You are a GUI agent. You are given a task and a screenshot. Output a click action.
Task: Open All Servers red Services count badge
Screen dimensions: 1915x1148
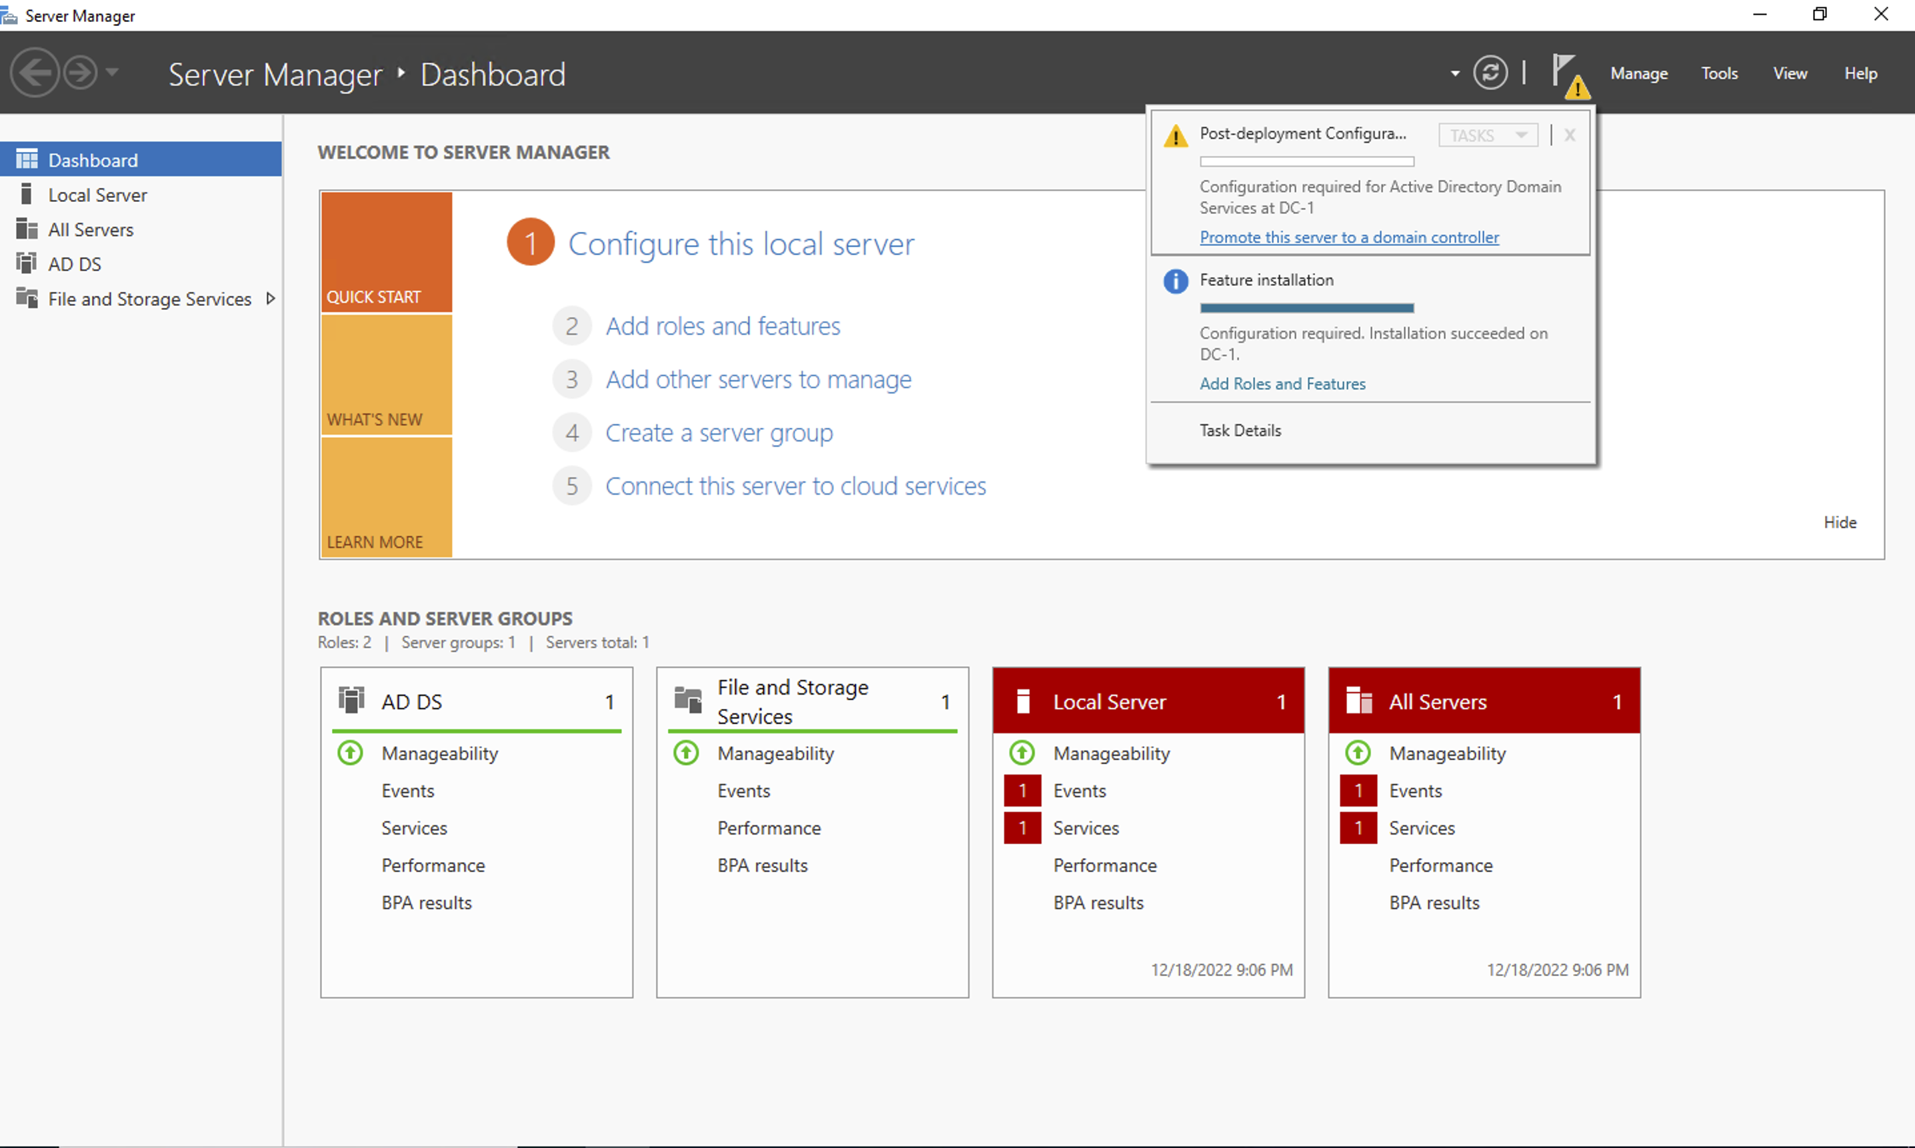pyautogui.click(x=1358, y=828)
